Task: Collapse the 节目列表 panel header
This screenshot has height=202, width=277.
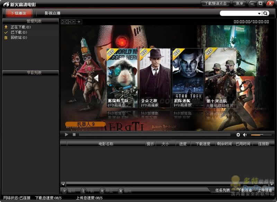Action: click(x=30, y=73)
